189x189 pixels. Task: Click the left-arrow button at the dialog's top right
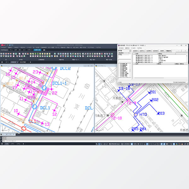click(179, 51)
